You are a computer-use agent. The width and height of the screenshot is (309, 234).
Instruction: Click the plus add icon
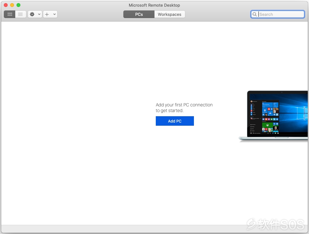47,14
